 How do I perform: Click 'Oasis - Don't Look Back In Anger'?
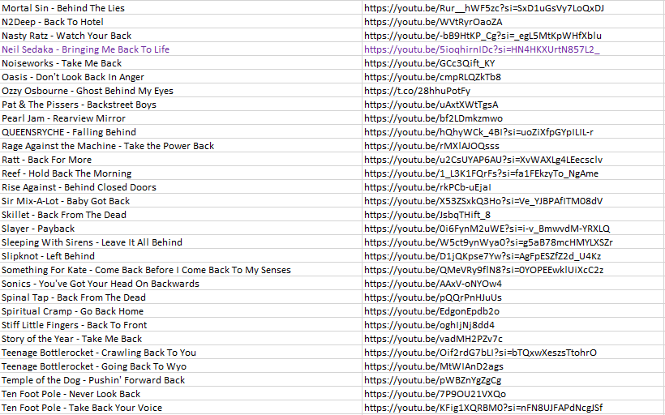[x=181, y=77]
